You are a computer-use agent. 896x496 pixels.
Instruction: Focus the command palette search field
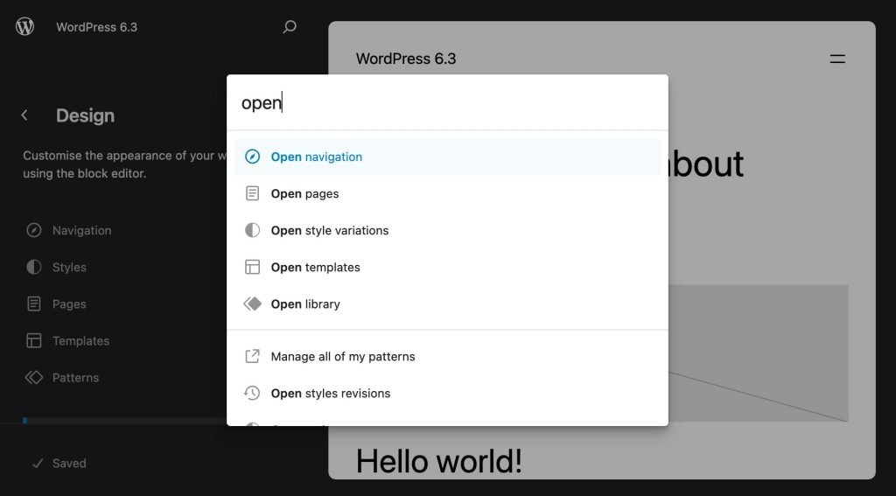(447, 103)
